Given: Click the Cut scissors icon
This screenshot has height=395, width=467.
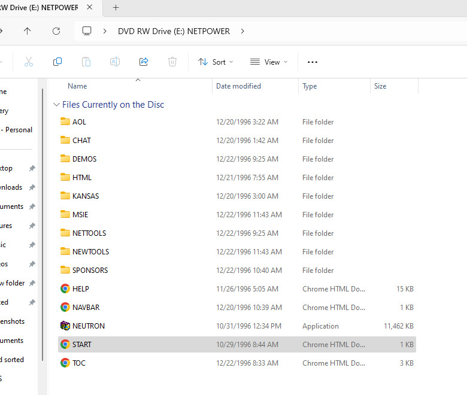Looking at the screenshot, I should [29, 62].
